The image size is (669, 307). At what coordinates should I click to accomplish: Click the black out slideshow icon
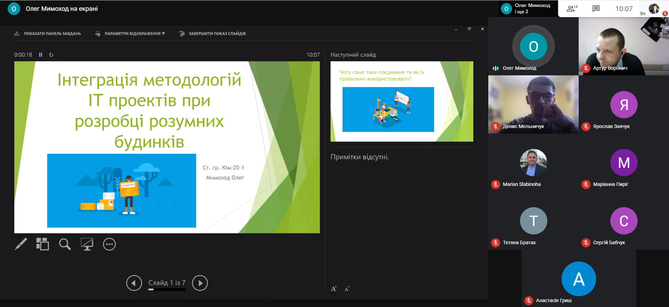pyautogui.click(x=87, y=244)
